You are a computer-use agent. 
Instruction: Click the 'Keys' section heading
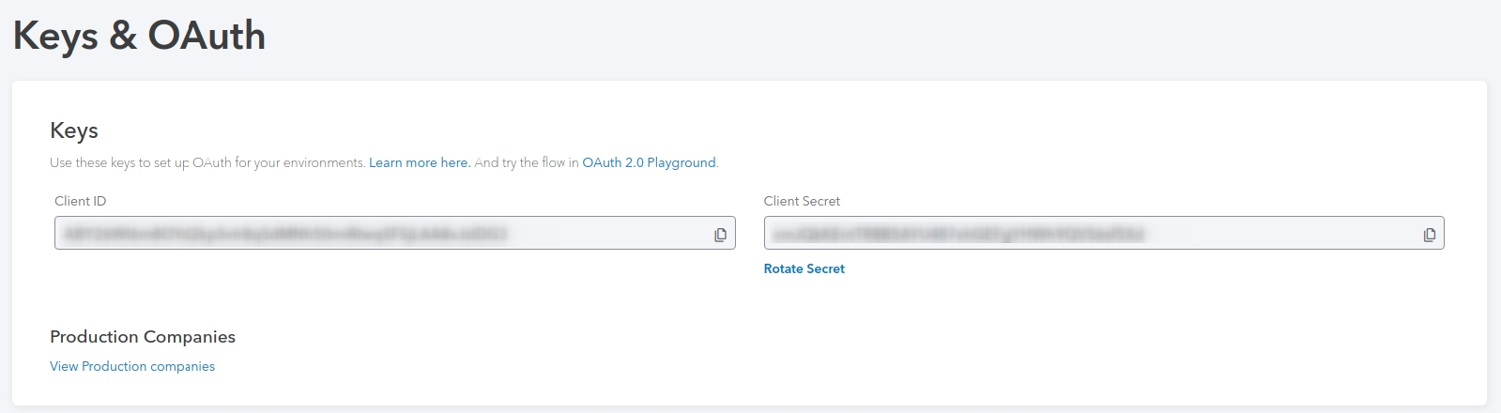(x=74, y=130)
